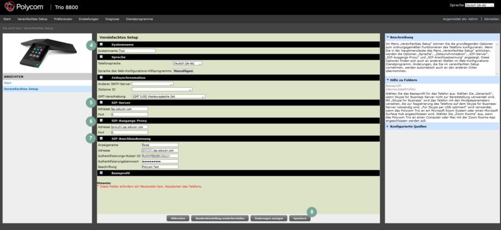Image resolution: width=501 pixels, height=230 pixels.
Task: Open the Start menu item
Action: click(x=7, y=19)
